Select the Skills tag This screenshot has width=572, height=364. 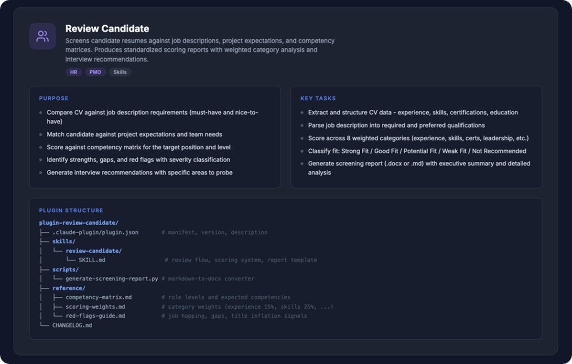[120, 72]
